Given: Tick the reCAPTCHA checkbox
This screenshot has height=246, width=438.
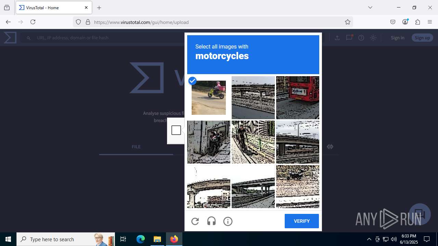Looking at the screenshot, I should pyautogui.click(x=176, y=130).
